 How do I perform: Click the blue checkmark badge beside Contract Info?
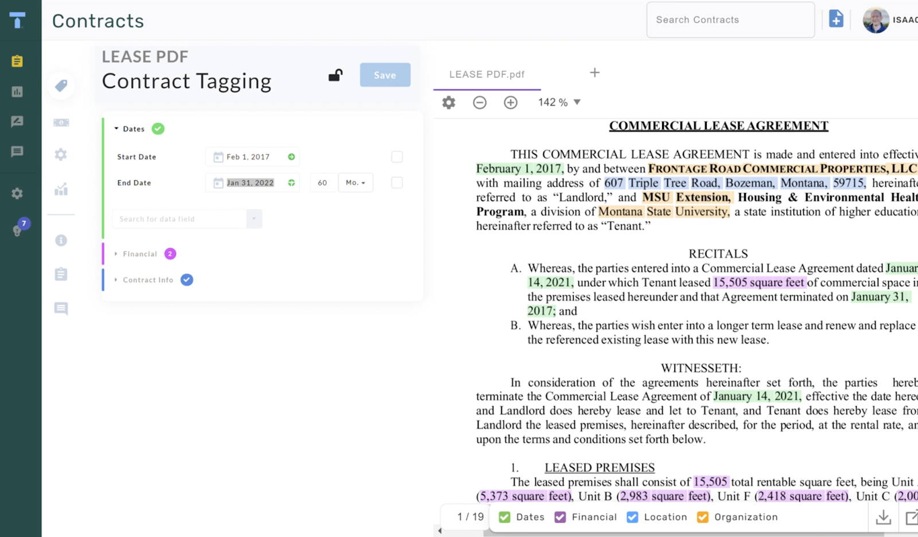[x=187, y=280]
